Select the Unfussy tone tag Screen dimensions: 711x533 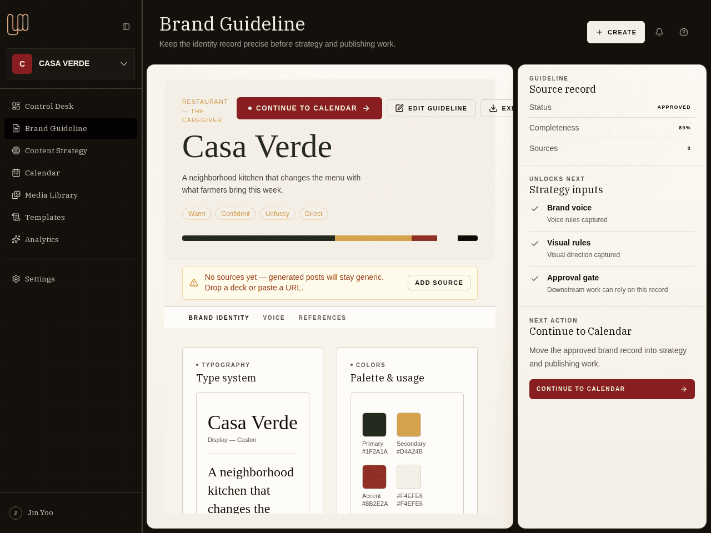coord(277,214)
